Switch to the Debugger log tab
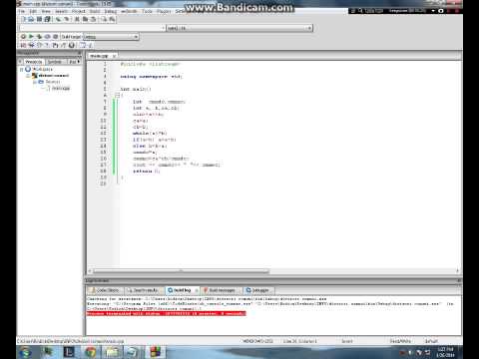The height and width of the screenshot is (359, 479). pyautogui.click(x=257, y=290)
